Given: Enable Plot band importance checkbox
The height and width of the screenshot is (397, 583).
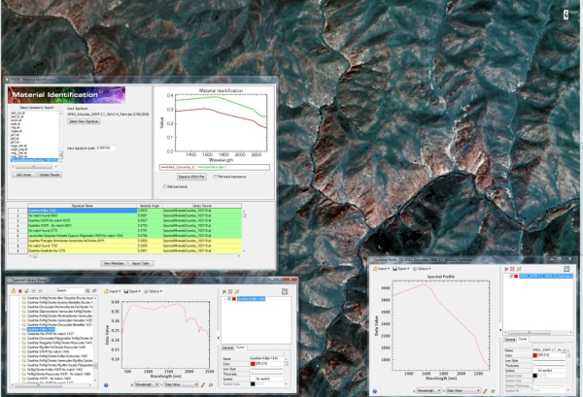Looking at the screenshot, I should click(216, 177).
